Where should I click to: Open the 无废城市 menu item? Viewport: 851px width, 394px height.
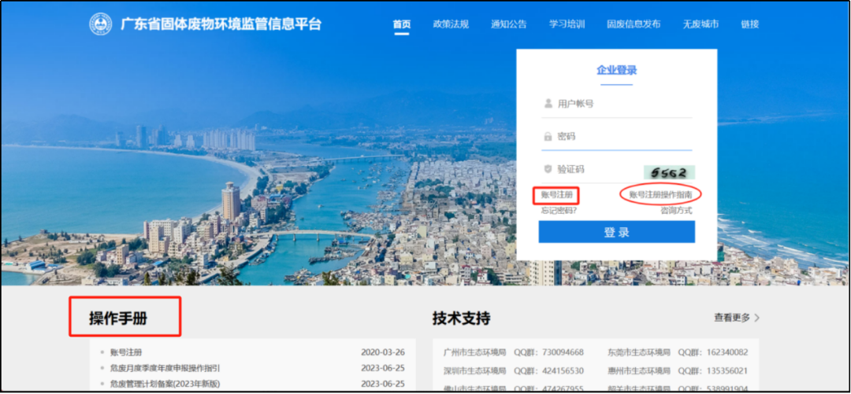click(701, 24)
